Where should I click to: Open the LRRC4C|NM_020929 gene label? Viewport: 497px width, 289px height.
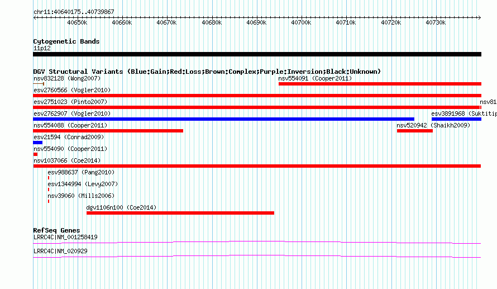60,251
